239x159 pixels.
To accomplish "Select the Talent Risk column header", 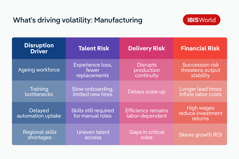I will click(94, 48).
